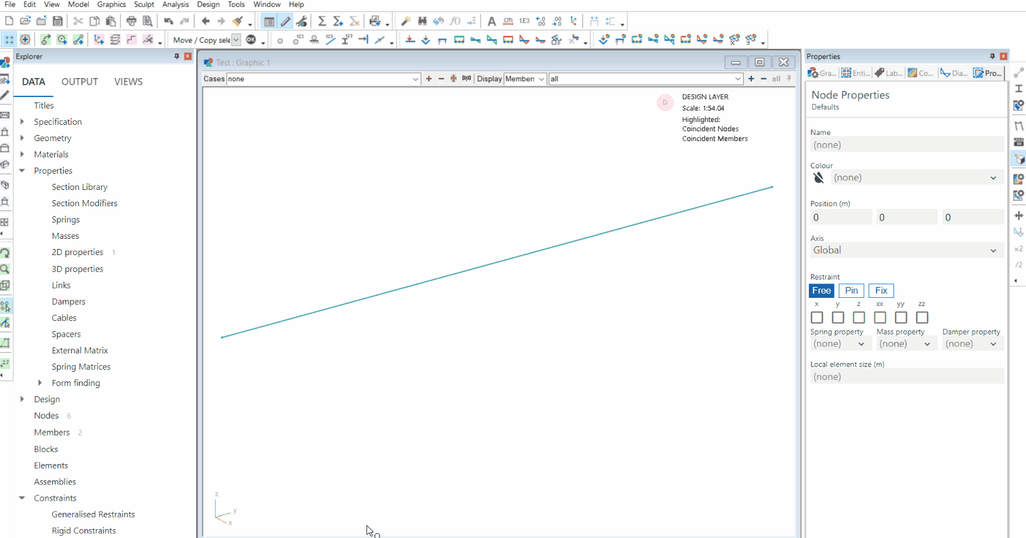Click the Name input field
The width and height of the screenshot is (1026, 538).
click(x=907, y=145)
